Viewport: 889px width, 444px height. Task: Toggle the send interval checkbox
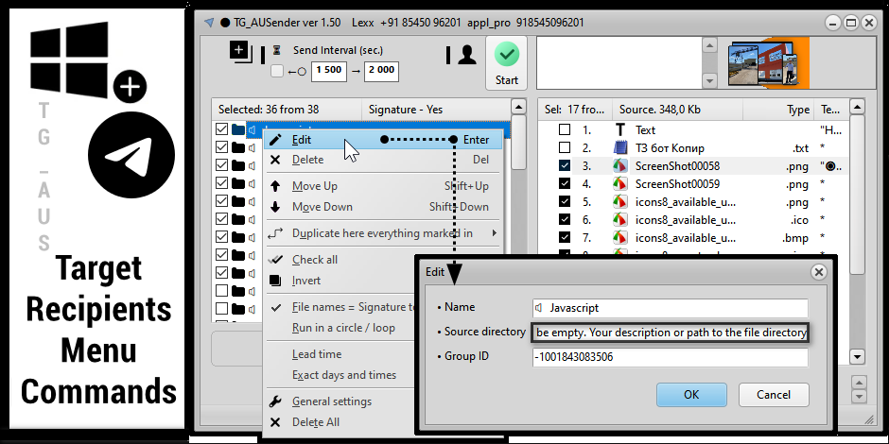pyautogui.click(x=277, y=72)
